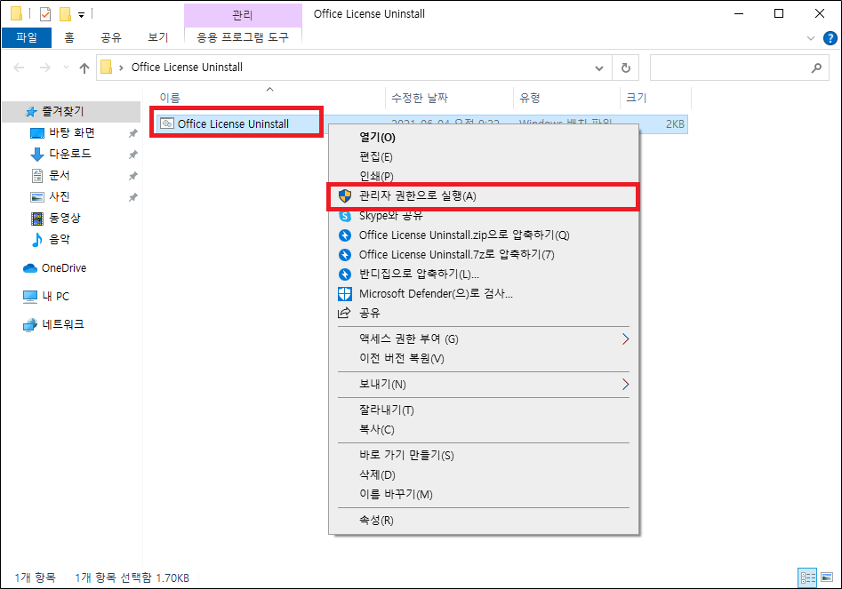Refresh the current folder view
This screenshot has height=589, width=842.
coord(626,68)
